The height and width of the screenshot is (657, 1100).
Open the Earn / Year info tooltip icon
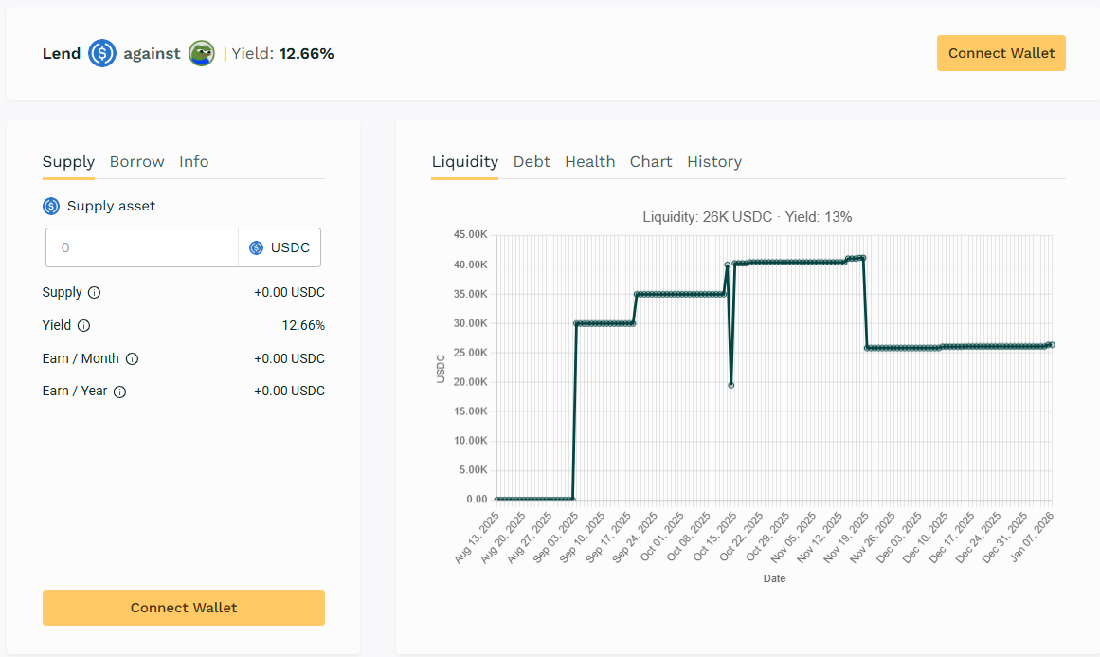[120, 392]
